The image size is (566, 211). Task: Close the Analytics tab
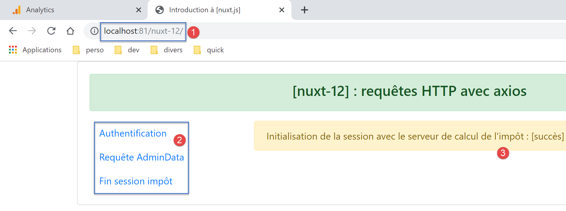pos(138,10)
